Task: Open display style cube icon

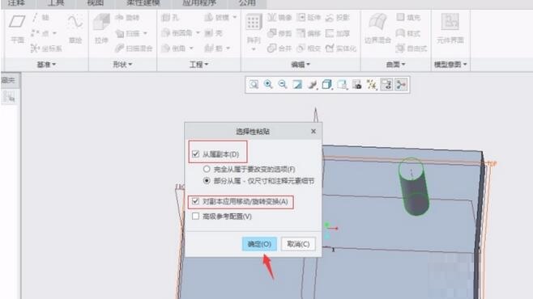Action: (x=326, y=84)
